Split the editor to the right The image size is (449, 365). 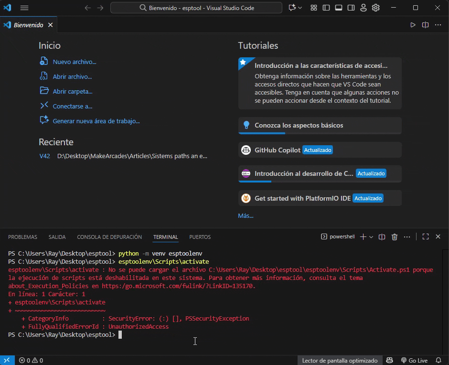tap(425, 25)
